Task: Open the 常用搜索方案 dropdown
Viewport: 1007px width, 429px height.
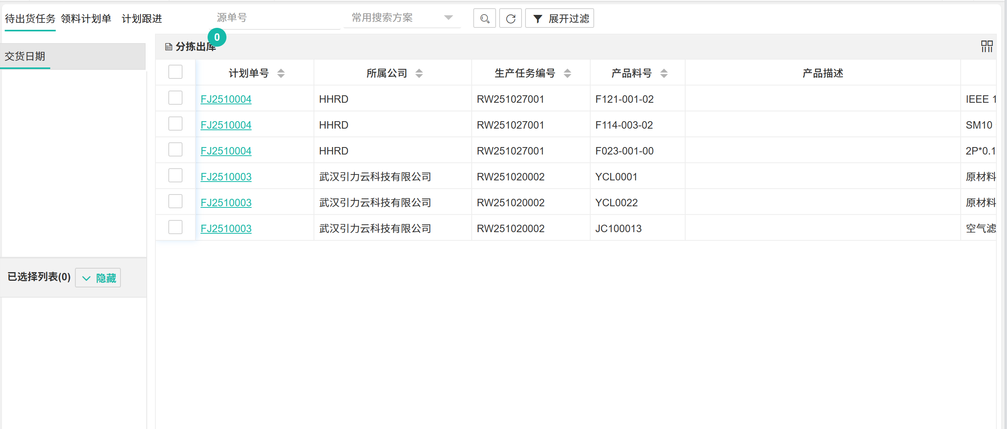Action: [x=402, y=18]
